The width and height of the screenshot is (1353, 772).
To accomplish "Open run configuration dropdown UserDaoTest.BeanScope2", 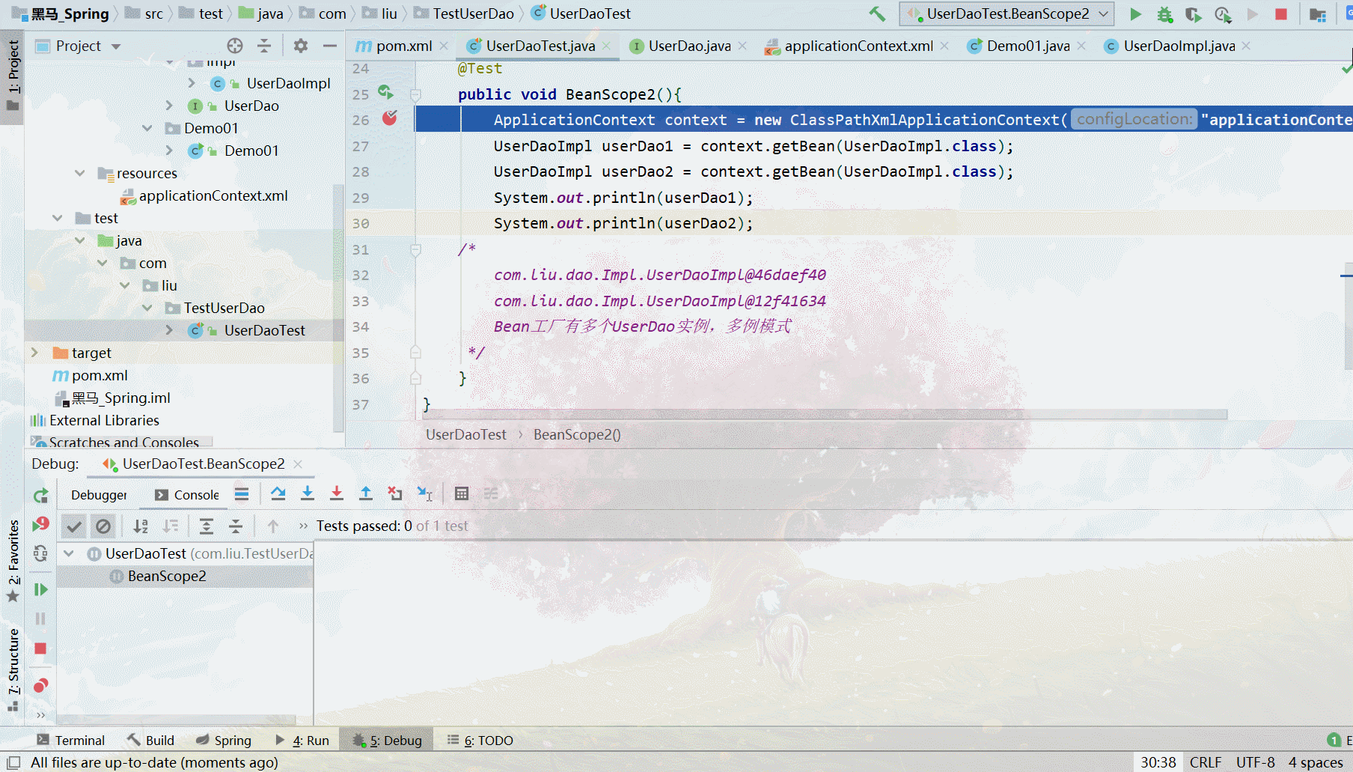I will pyautogui.click(x=1007, y=13).
